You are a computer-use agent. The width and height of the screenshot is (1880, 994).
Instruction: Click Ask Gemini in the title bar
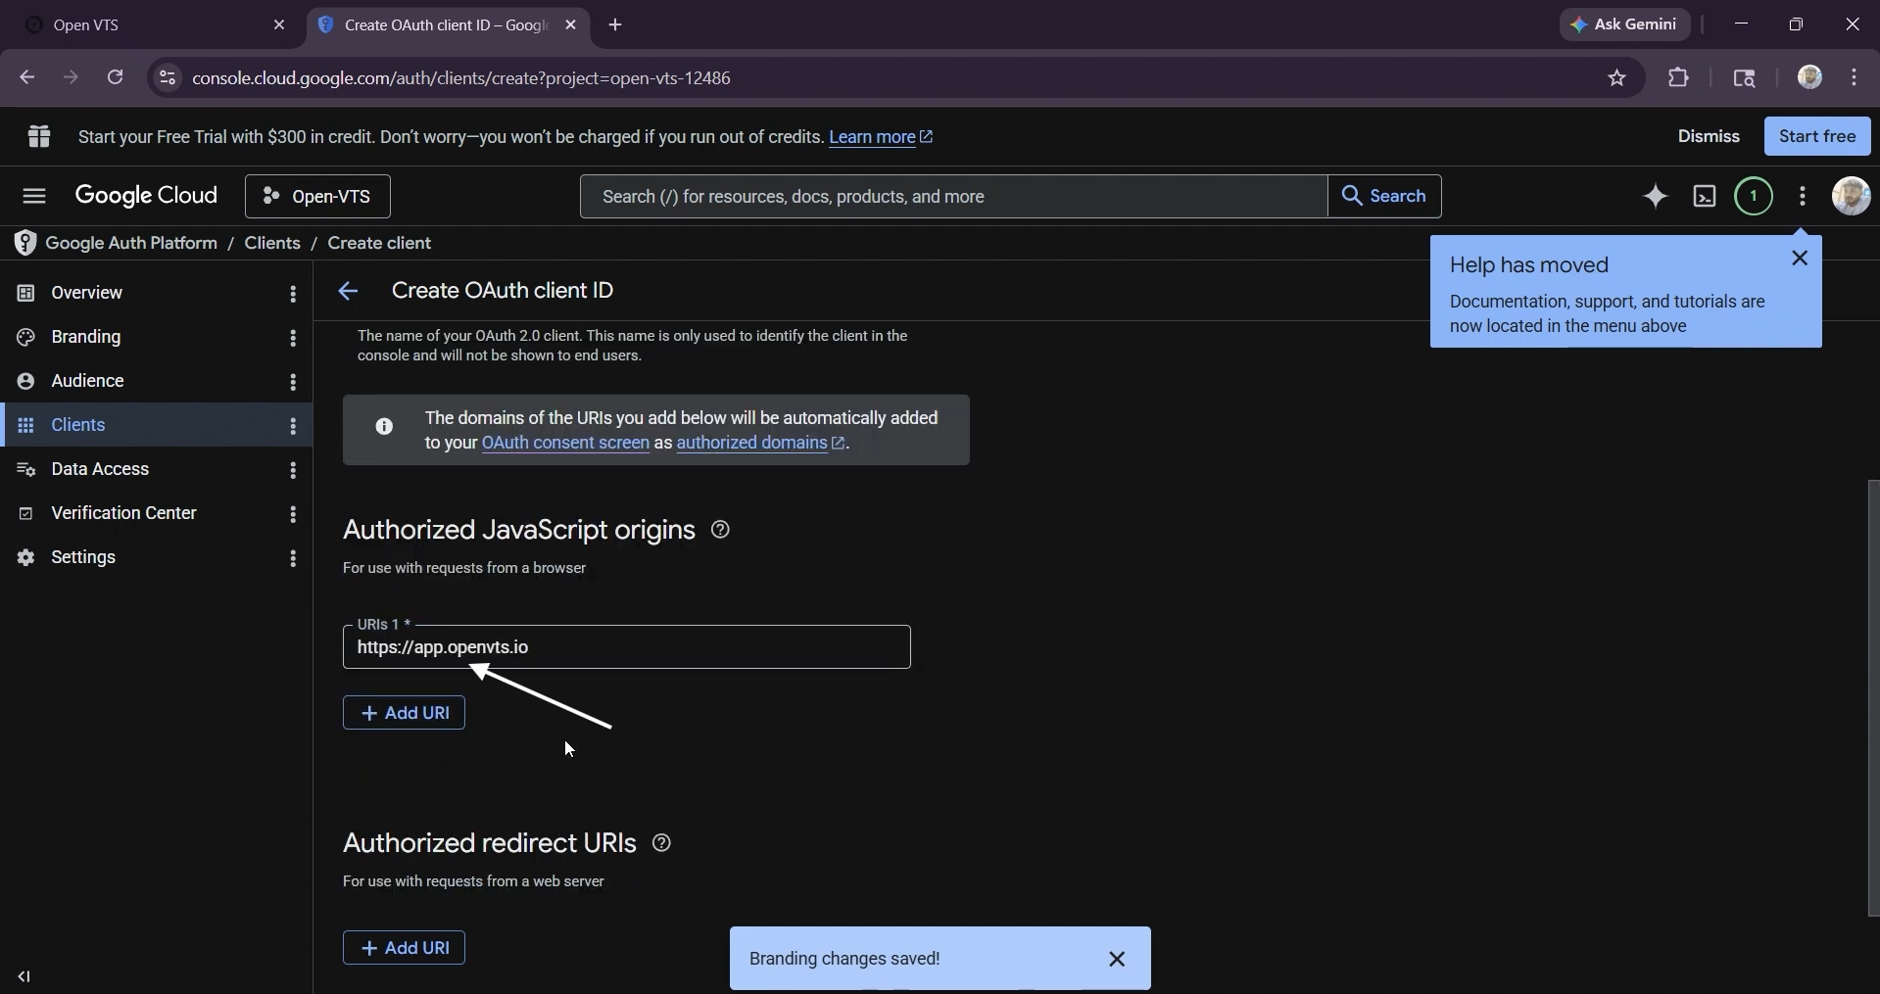pos(1624,24)
